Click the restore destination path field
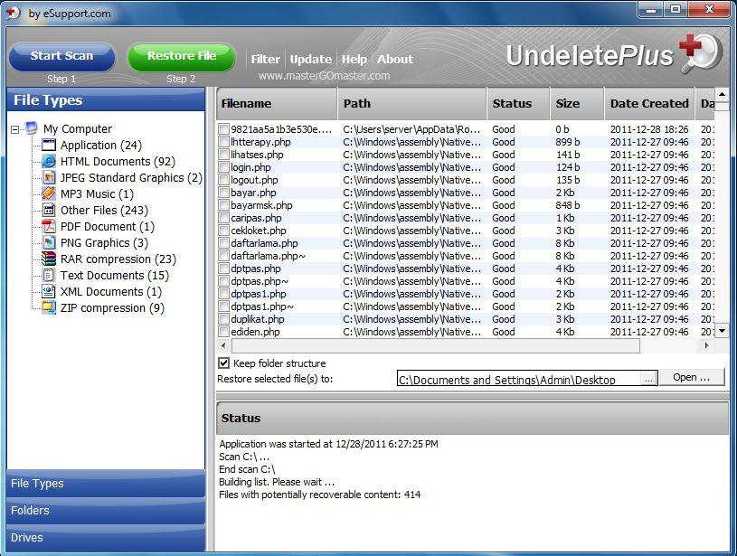737x556 pixels. click(x=518, y=380)
